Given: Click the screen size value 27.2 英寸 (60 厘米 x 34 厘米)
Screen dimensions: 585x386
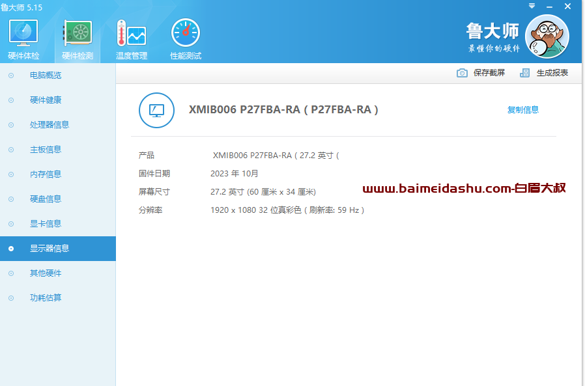Looking at the screenshot, I should [x=263, y=192].
